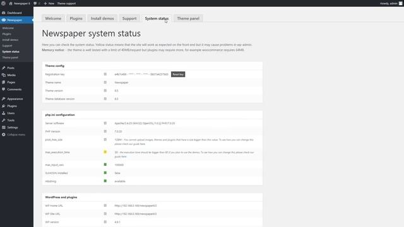Open the Newspaper 8 site home link
This screenshot has height=227, width=404.
pos(20,3)
